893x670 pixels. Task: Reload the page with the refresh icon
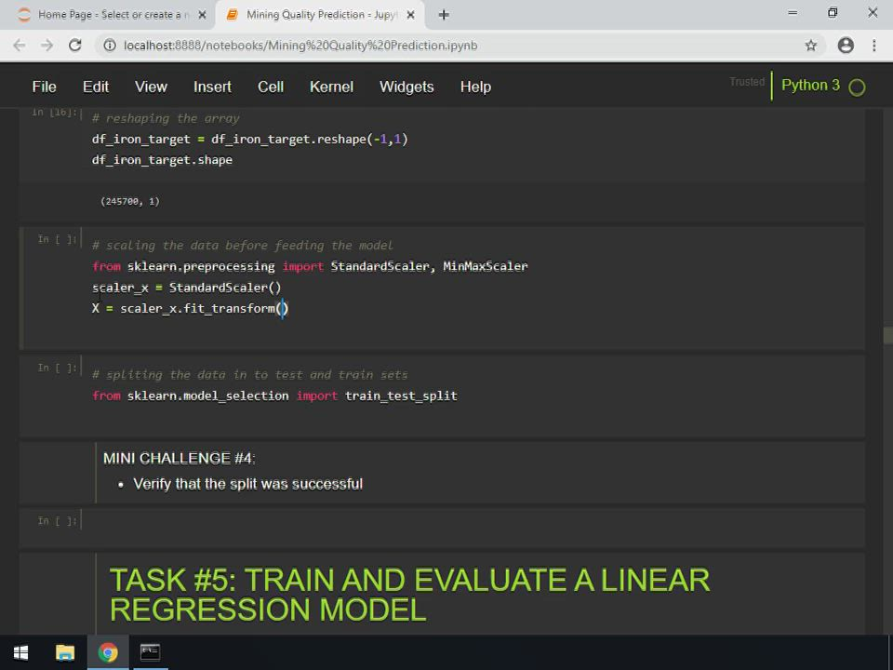point(75,46)
